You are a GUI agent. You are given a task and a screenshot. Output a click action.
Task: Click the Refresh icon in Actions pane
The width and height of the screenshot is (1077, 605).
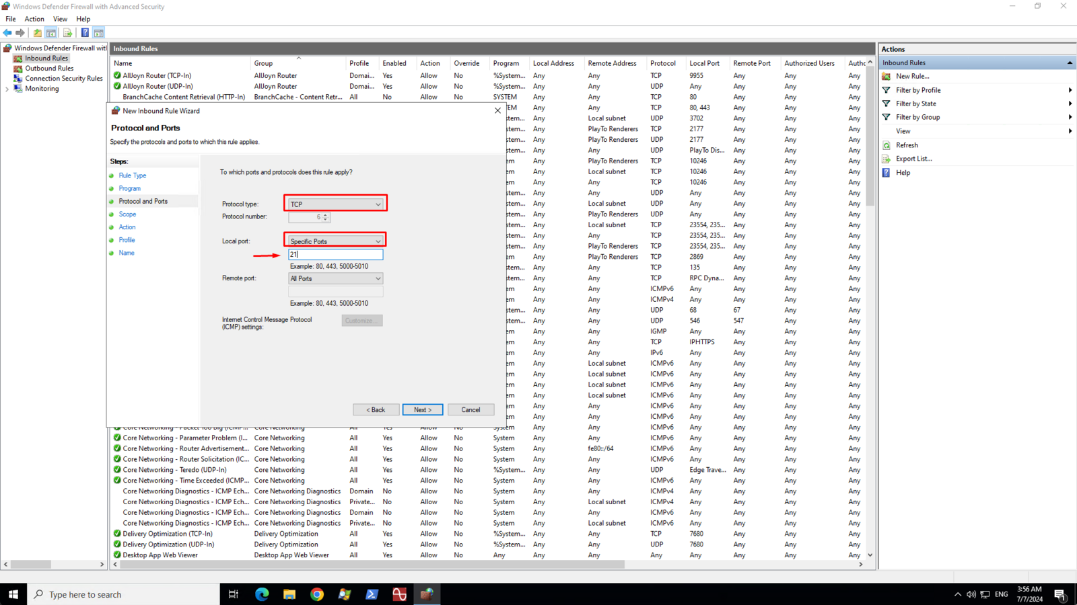(x=887, y=145)
